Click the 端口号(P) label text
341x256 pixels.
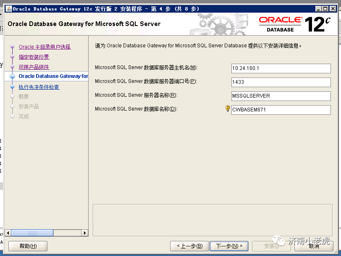(146, 81)
